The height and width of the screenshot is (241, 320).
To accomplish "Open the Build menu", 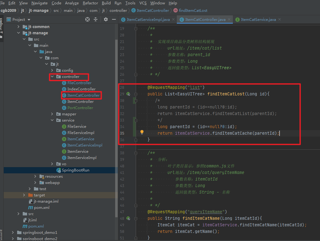I will pos(106,3).
